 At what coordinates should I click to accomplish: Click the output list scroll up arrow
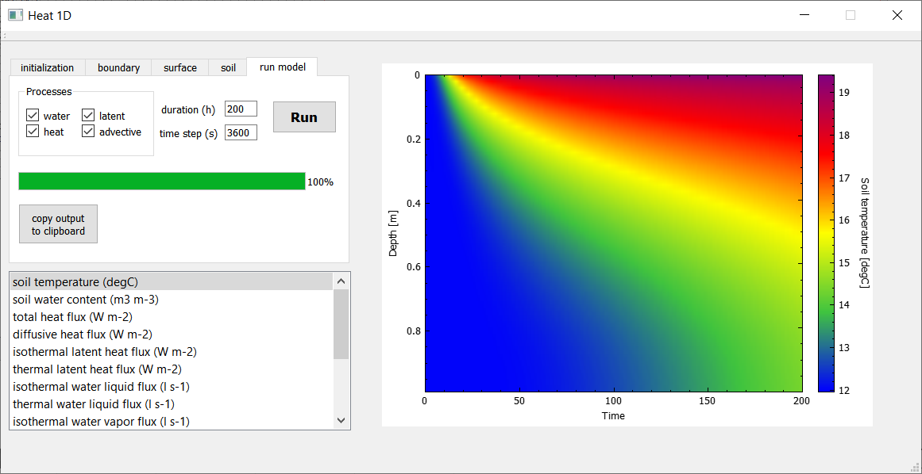[x=341, y=281]
